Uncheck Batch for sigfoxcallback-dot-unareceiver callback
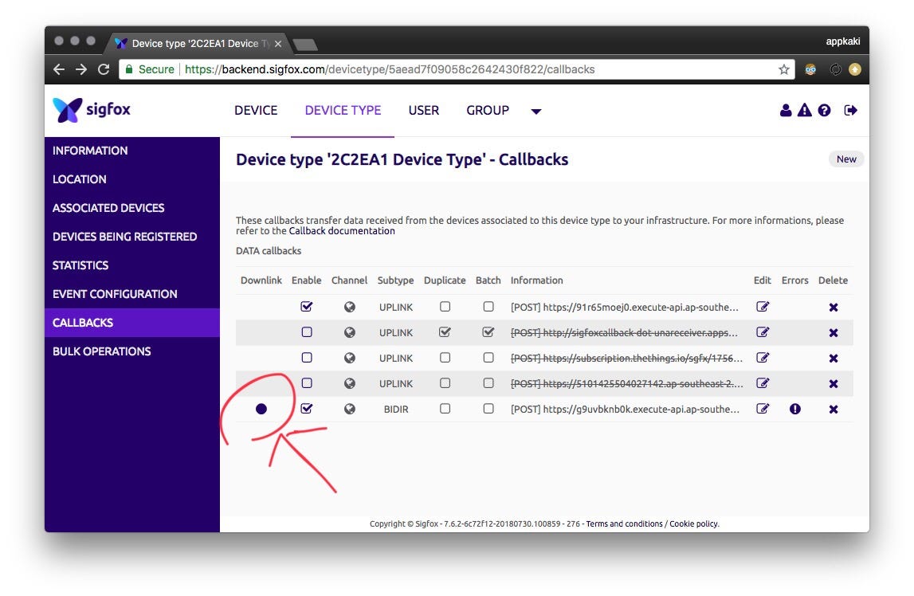Image resolution: width=914 pixels, height=596 pixels. pyautogui.click(x=488, y=332)
